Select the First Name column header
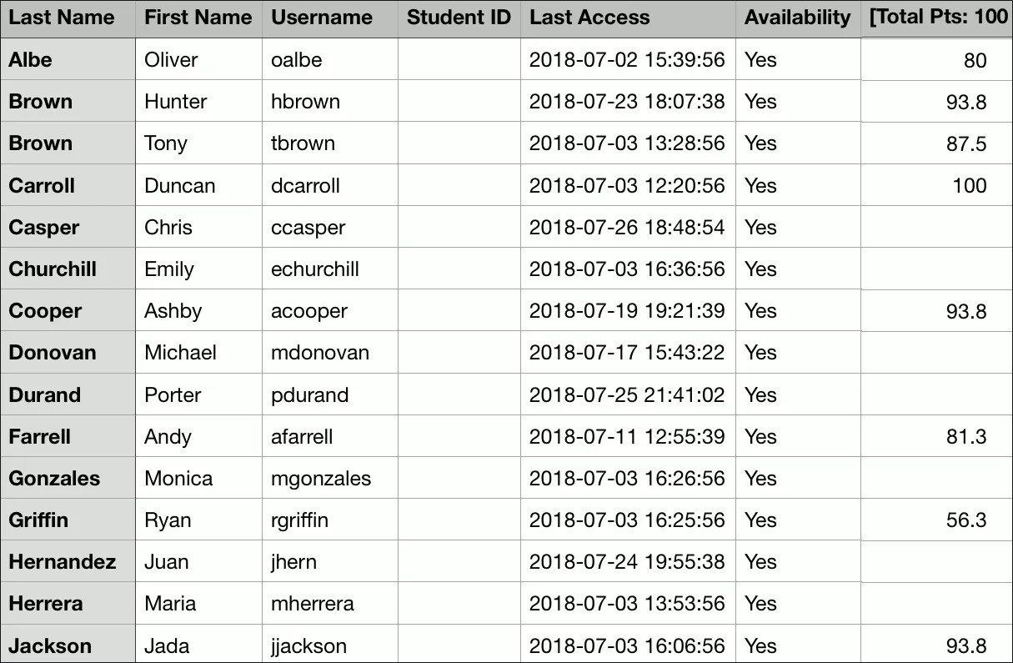The image size is (1013, 663). point(198,18)
